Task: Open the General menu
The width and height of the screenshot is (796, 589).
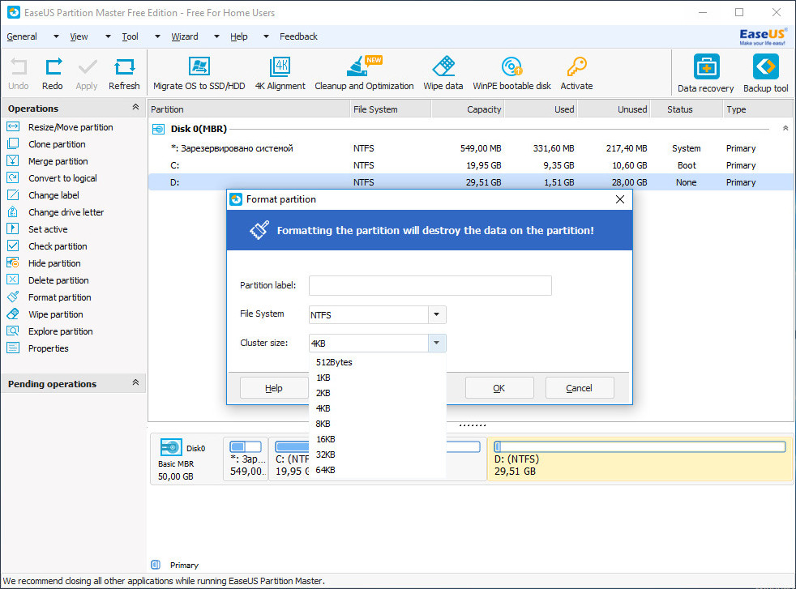Action: pos(22,36)
